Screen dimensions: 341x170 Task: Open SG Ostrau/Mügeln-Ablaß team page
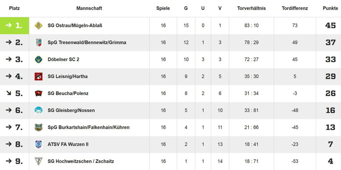point(75,26)
